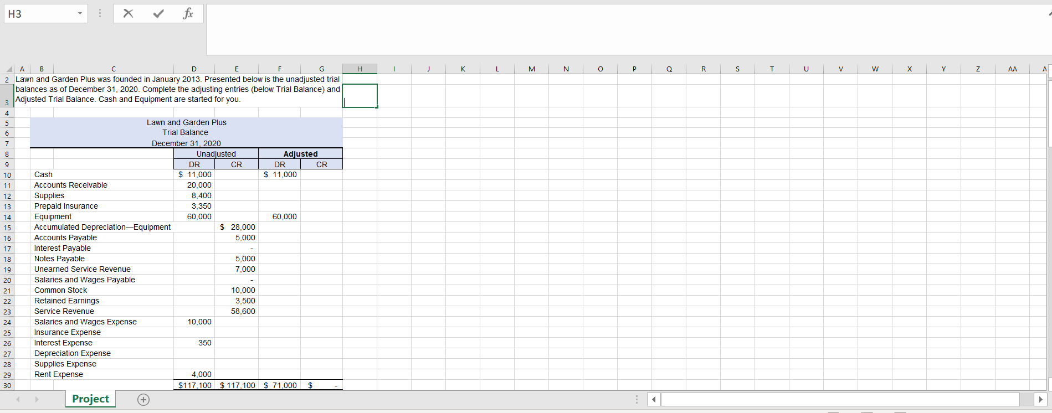Click adjusted total $ 71,000
The height and width of the screenshot is (413, 1052).
(280, 385)
